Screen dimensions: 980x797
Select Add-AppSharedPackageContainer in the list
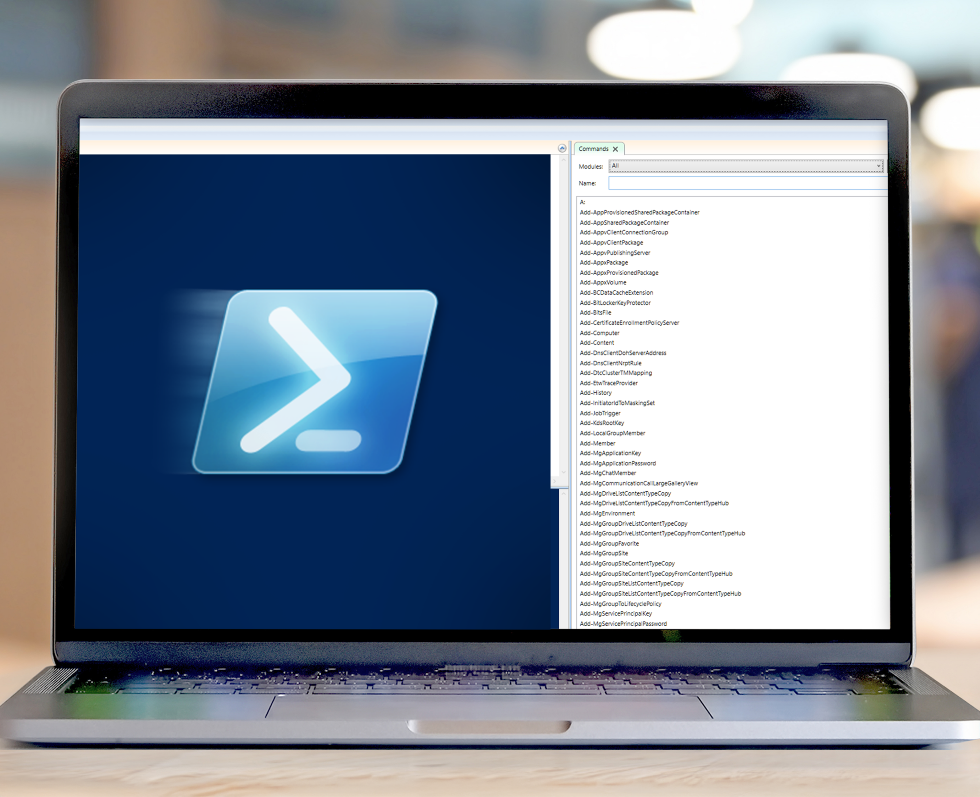pyautogui.click(x=624, y=222)
